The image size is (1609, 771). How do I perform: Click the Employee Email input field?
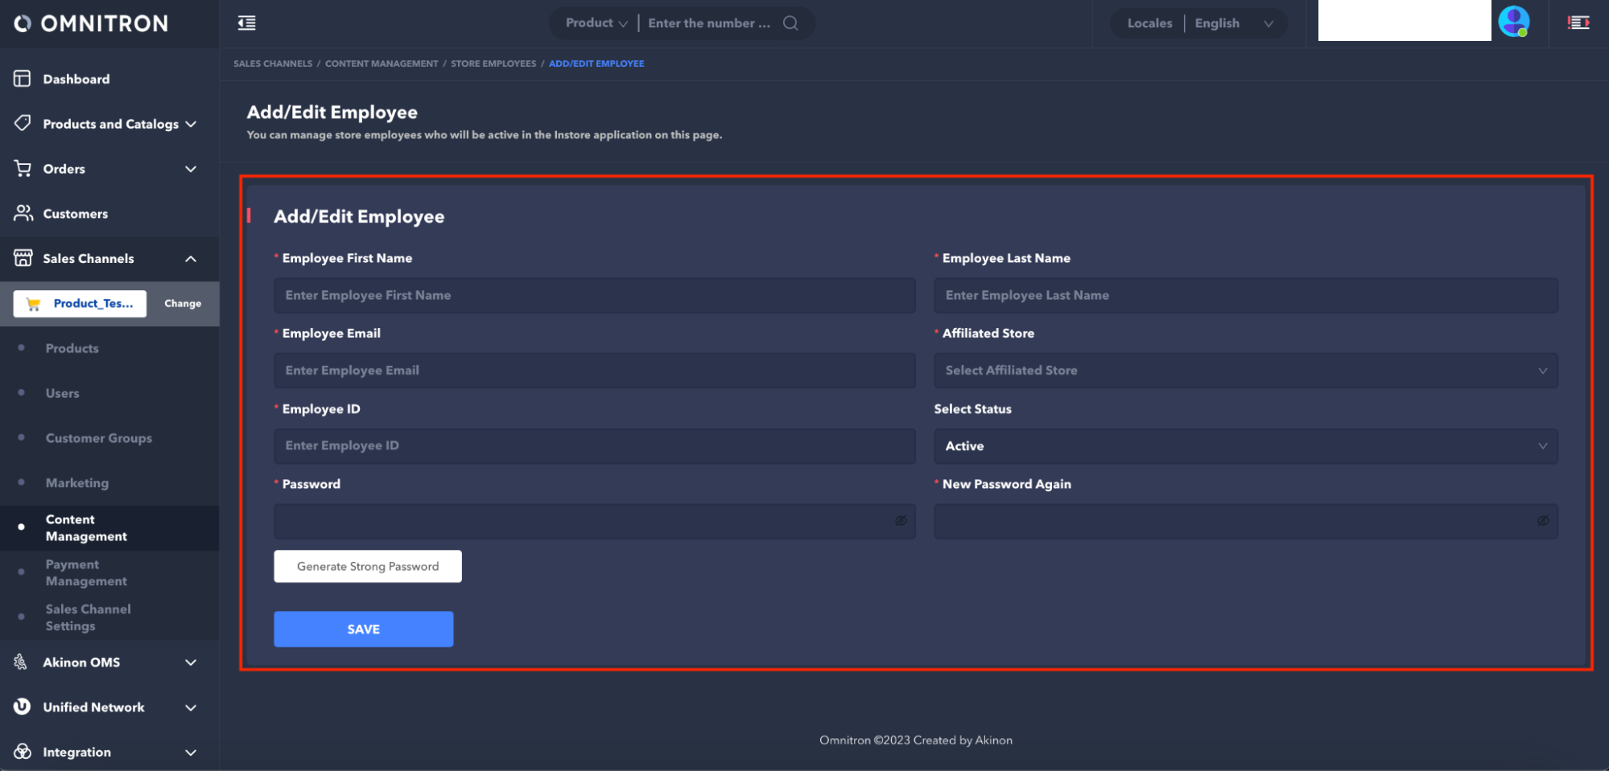(x=594, y=371)
